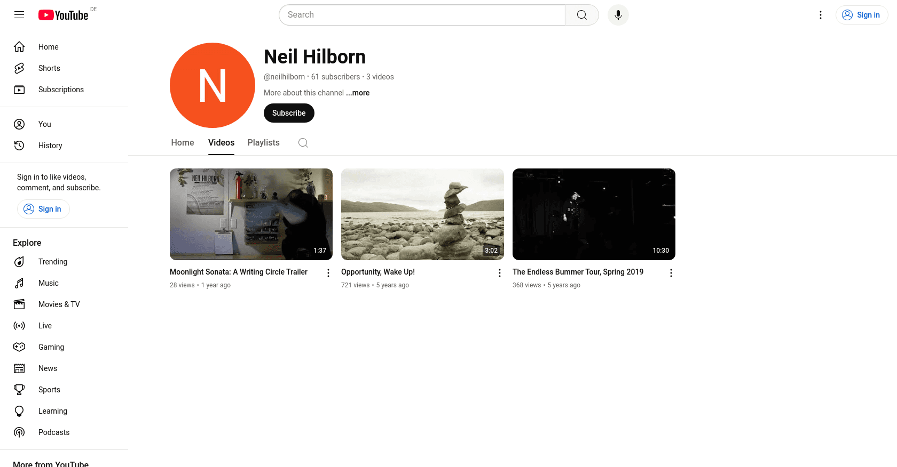Go to Trending in Explore
This screenshot has width=897, height=467.
(x=53, y=262)
